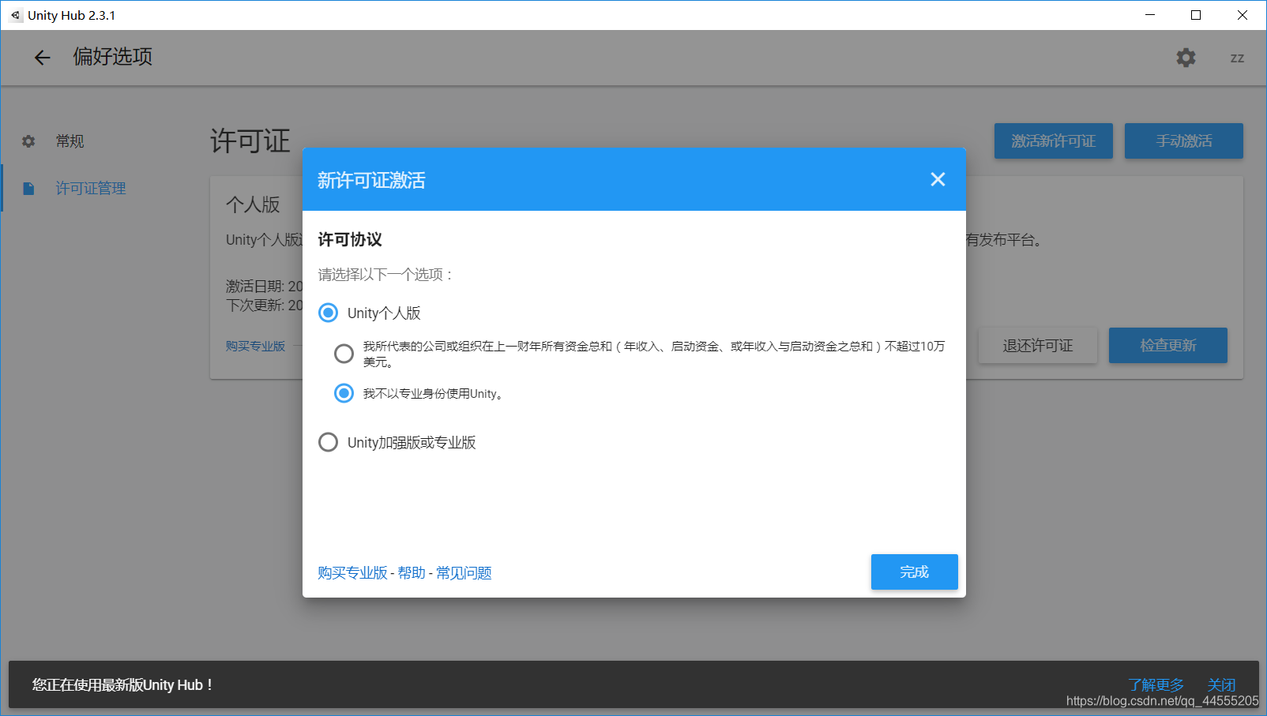Click the Unity Hub logo in title bar
This screenshot has height=716, width=1267.
(15, 15)
